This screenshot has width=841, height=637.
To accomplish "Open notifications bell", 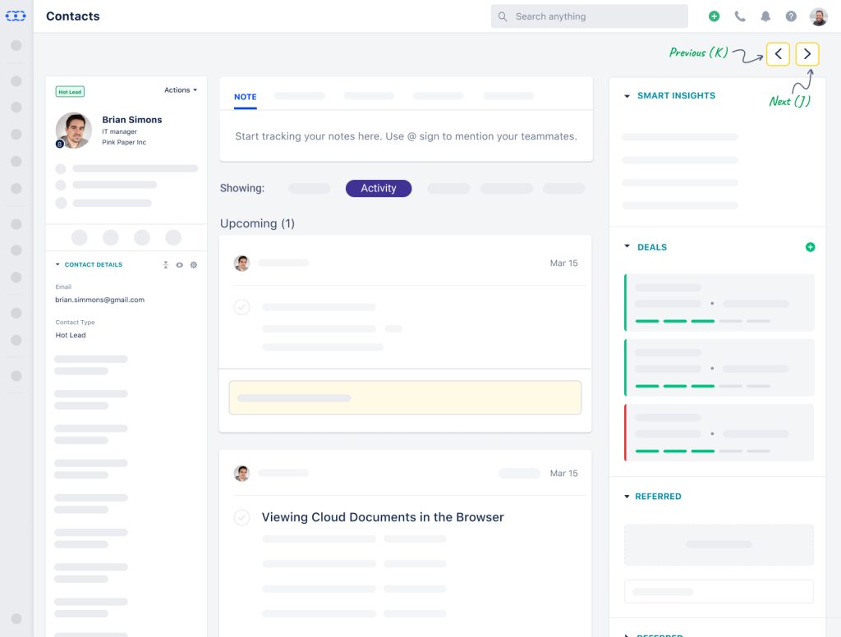I will (x=765, y=16).
